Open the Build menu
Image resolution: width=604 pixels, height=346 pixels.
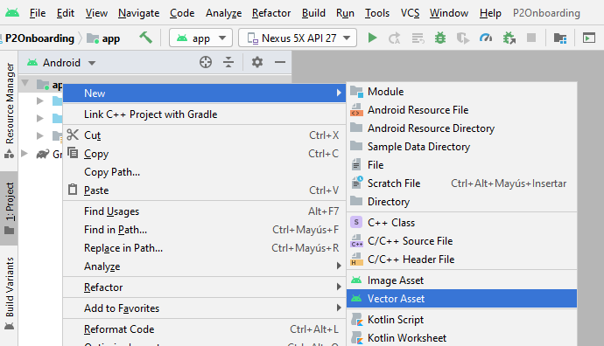pos(313,13)
